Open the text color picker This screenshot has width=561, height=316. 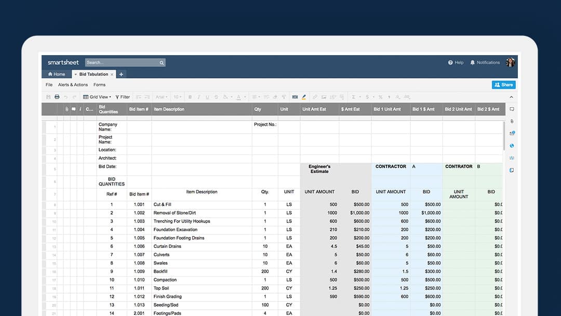tap(240, 97)
